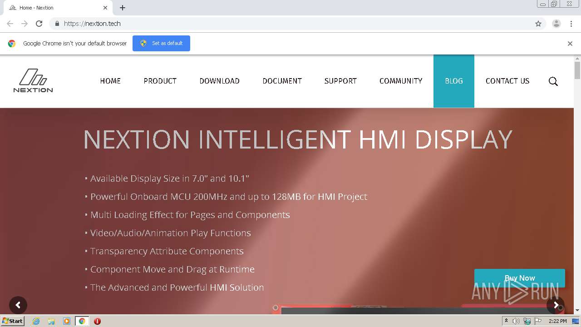Open the website search magnifier icon

point(553,81)
